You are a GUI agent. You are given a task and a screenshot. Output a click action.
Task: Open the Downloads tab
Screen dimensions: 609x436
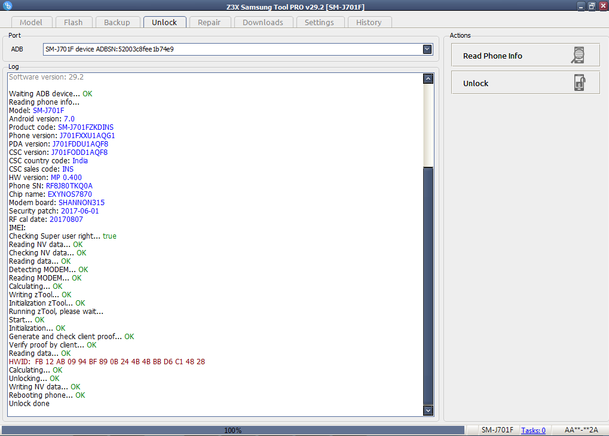[263, 22]
